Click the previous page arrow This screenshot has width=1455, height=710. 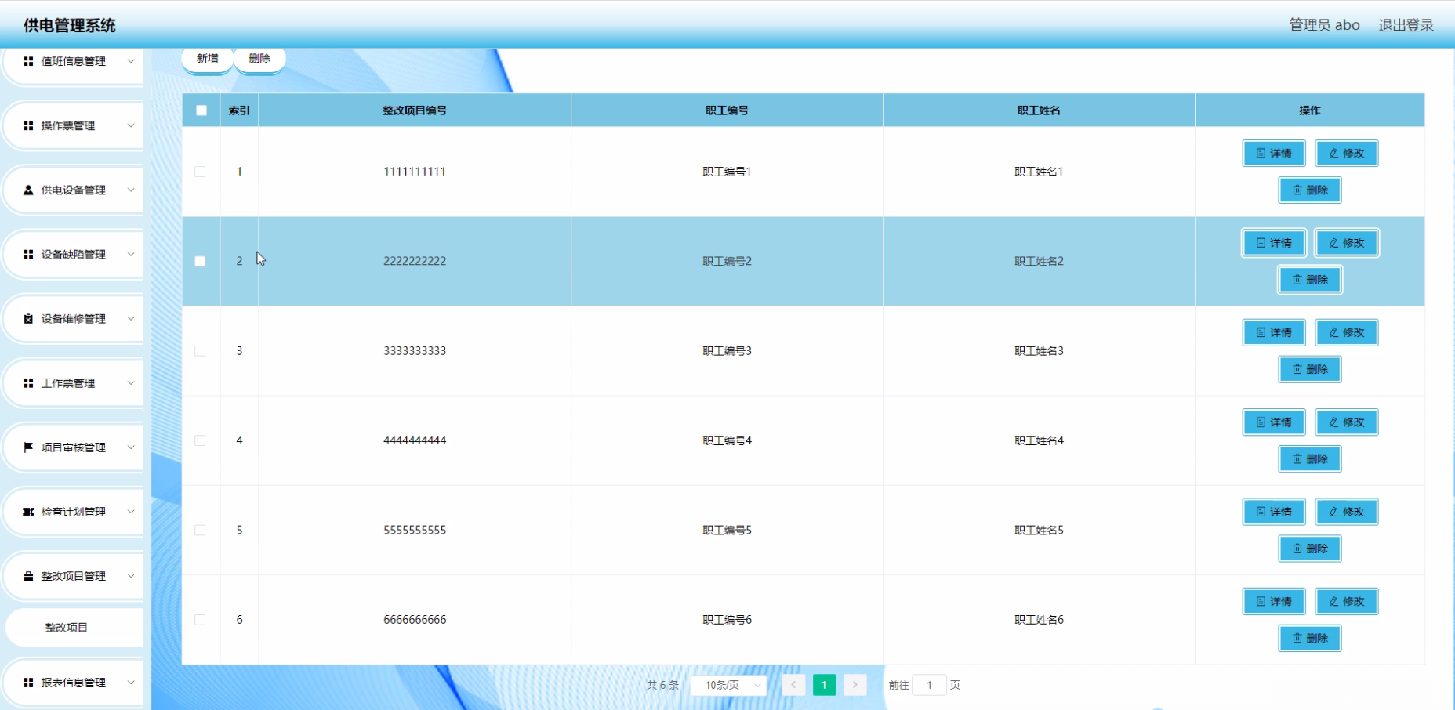click(793, 685)
